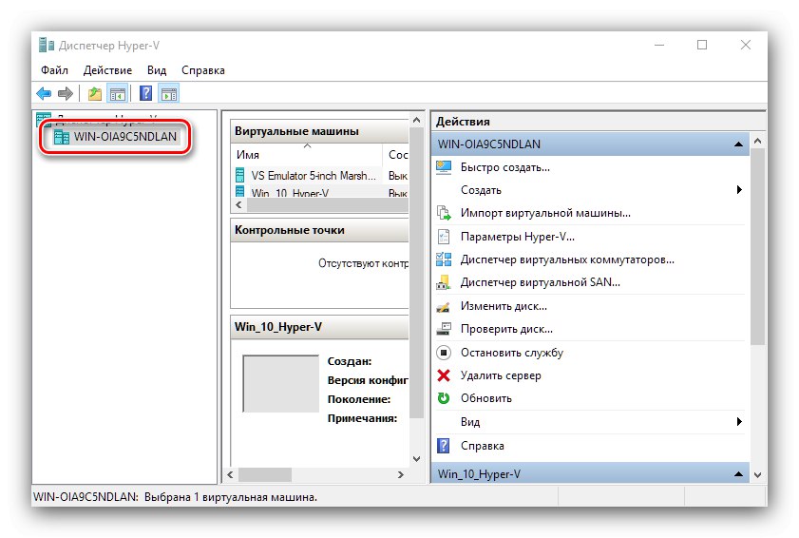Click the Контрольные точки panel header
This screenshot has width=799, height=538.
(x=319, y=230)
